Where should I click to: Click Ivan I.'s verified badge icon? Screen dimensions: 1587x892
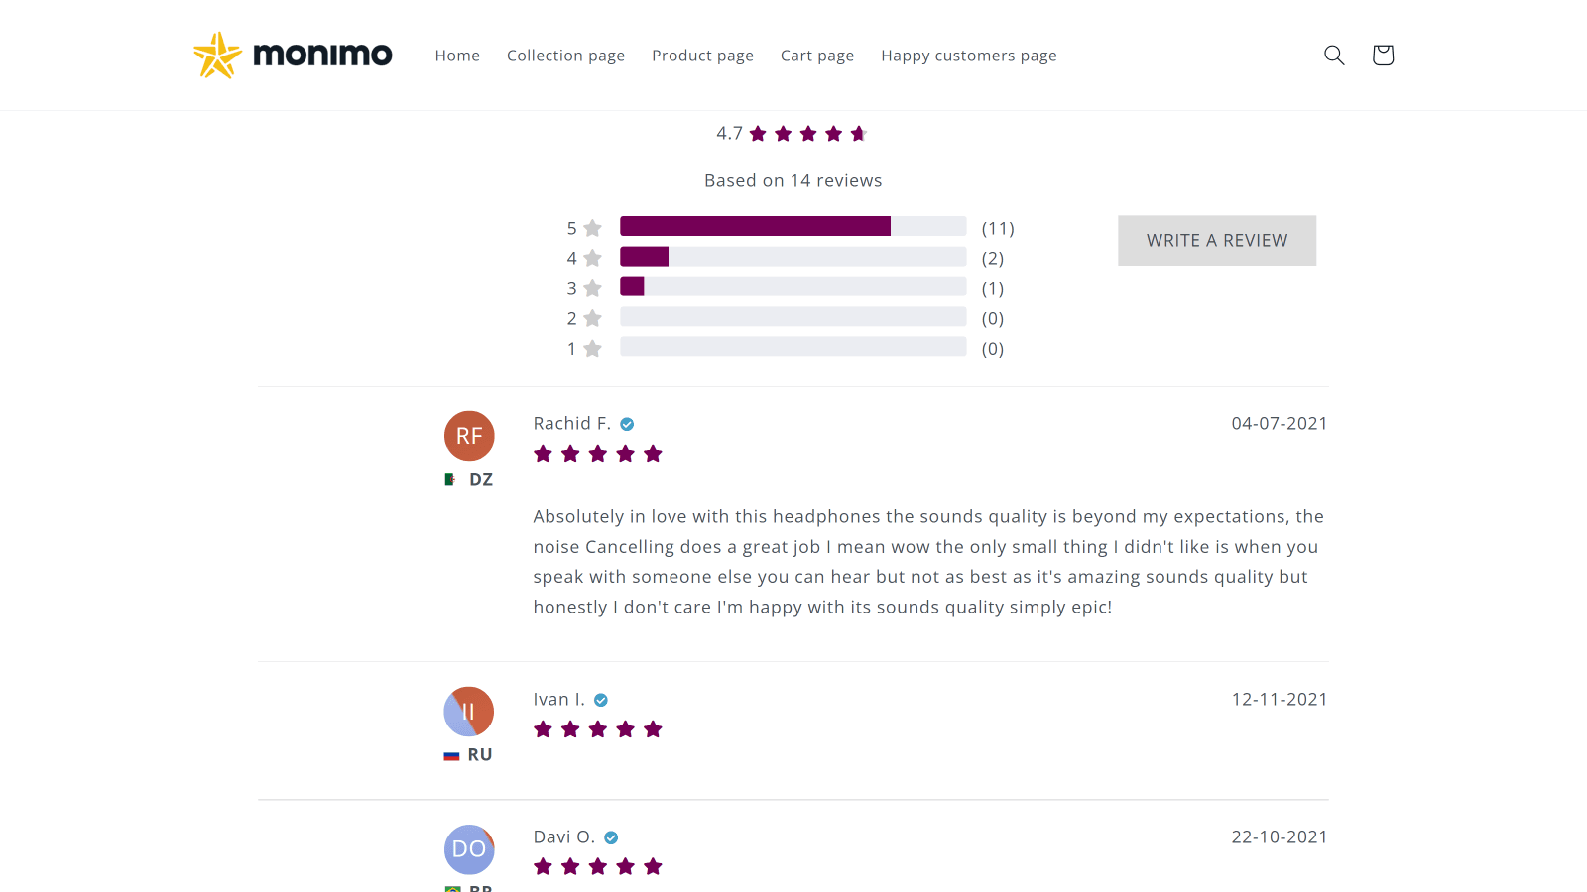601,699
